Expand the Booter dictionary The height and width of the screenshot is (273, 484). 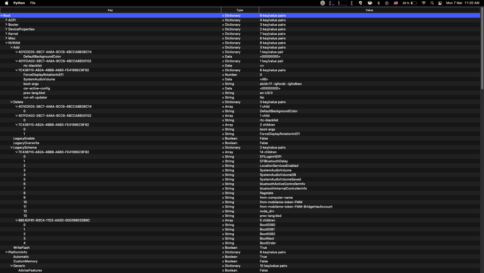(6, 24)
